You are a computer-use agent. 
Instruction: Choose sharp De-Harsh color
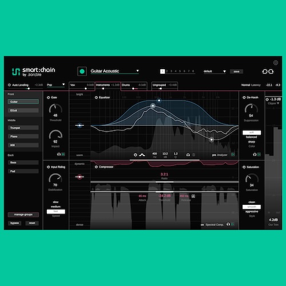click(252, 142)
